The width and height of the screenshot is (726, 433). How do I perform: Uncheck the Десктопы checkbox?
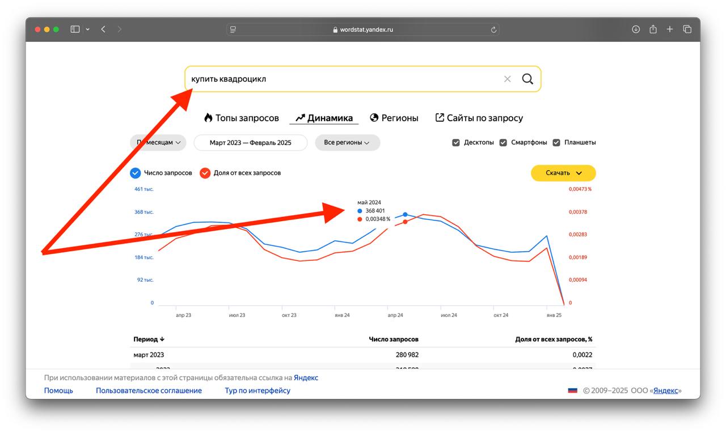(456, 143)
